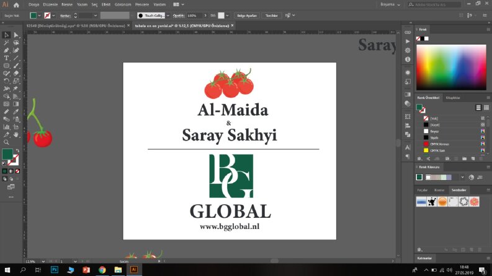Select the orange sphere symbol thumbnail

tap(442, 202)
